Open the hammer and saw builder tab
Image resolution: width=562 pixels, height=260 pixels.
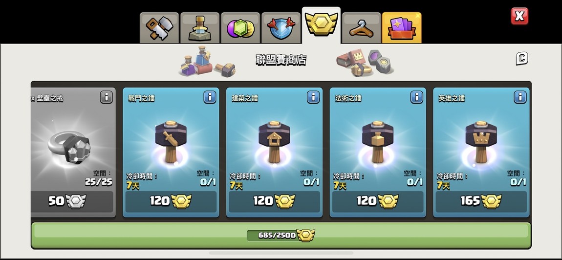(x=159, y=28)
